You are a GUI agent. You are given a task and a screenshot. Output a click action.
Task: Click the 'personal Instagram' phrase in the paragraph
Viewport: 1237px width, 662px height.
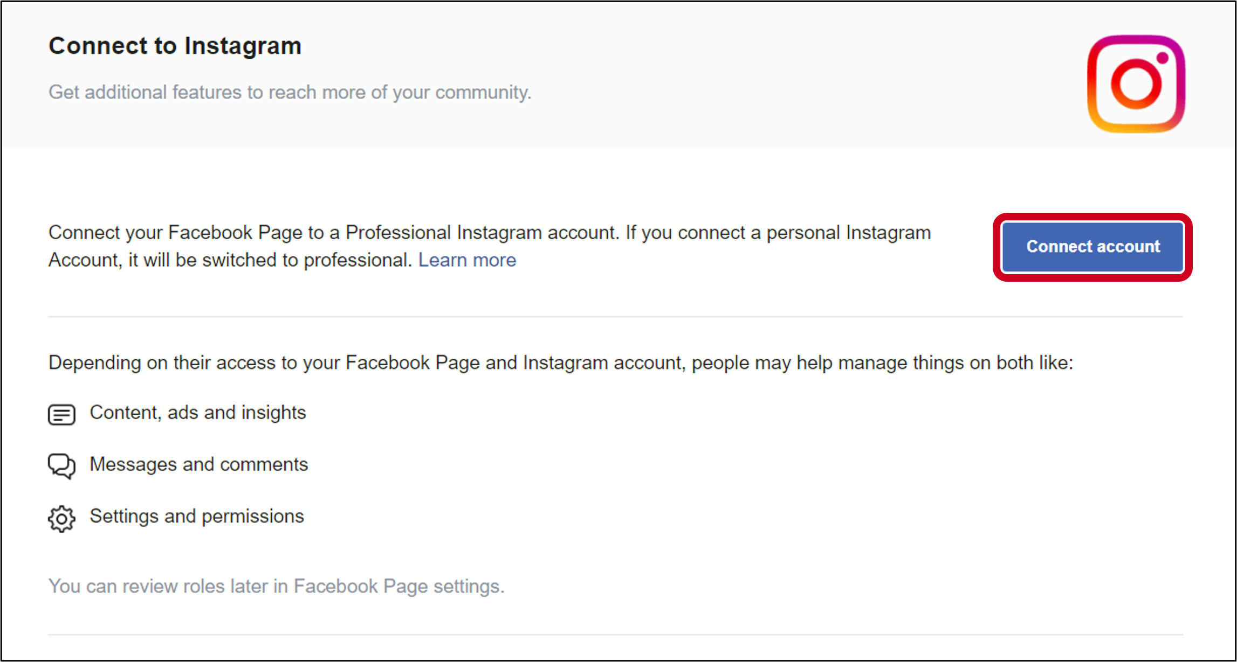point(849,233)
